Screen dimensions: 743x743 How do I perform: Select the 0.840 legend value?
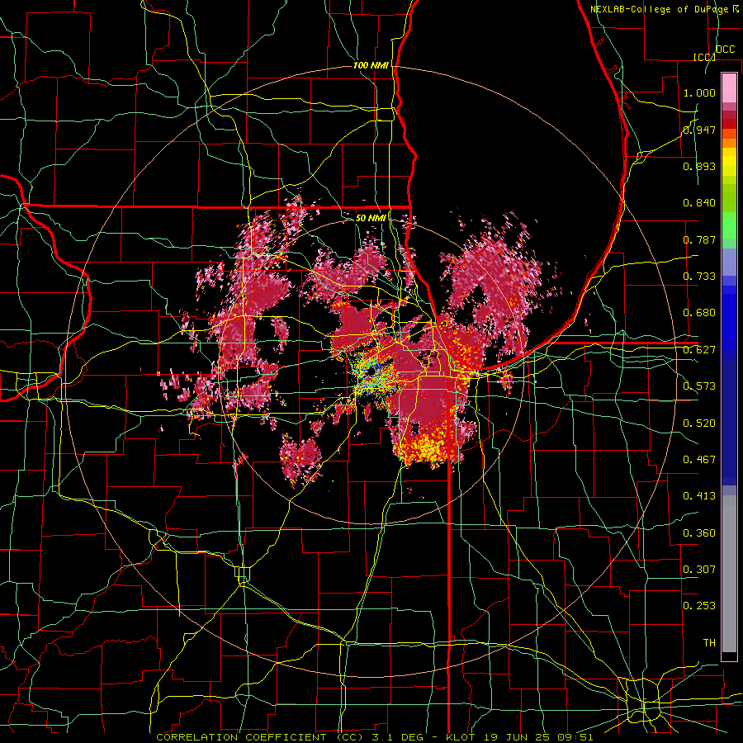(x=699, y=203)
